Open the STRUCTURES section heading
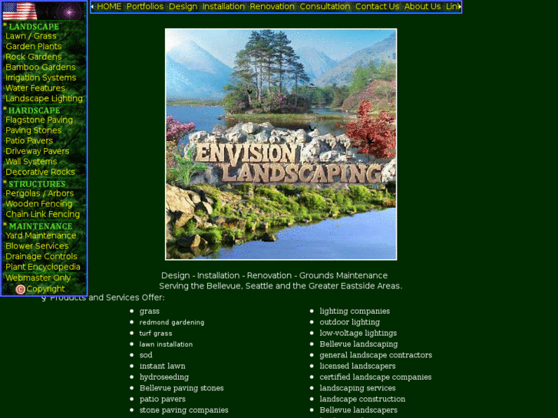 37,184
